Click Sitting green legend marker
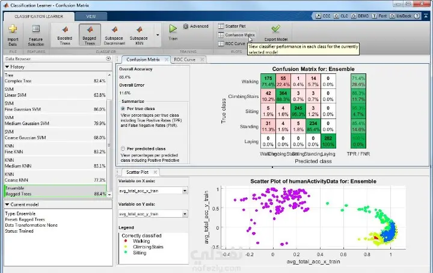This screenshot has width=433, height=273. click(x=126, y=253)
